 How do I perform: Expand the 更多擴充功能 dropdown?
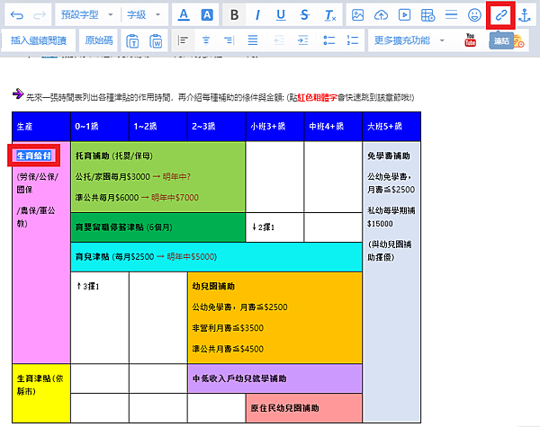click(409, 40)
